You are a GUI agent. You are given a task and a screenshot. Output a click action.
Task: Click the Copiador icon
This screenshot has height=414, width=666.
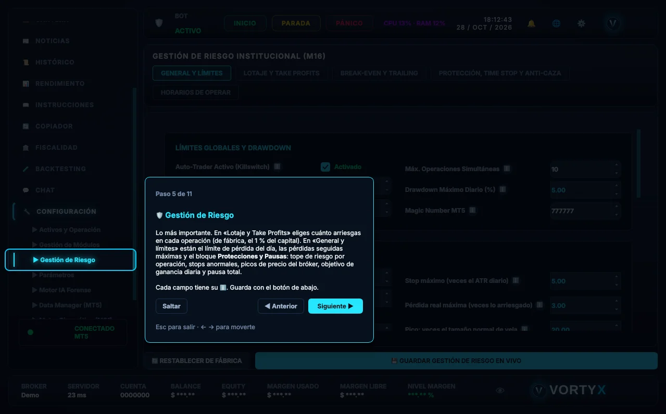(26, 126)
